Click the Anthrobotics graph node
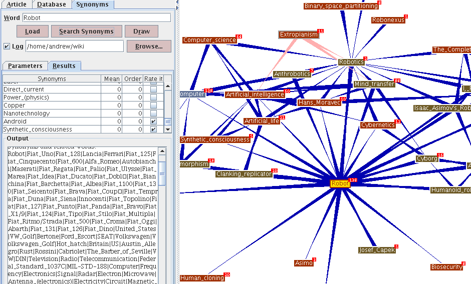This screenshot has height=284, width=471. pyautogui.click(x=292, y=74)
